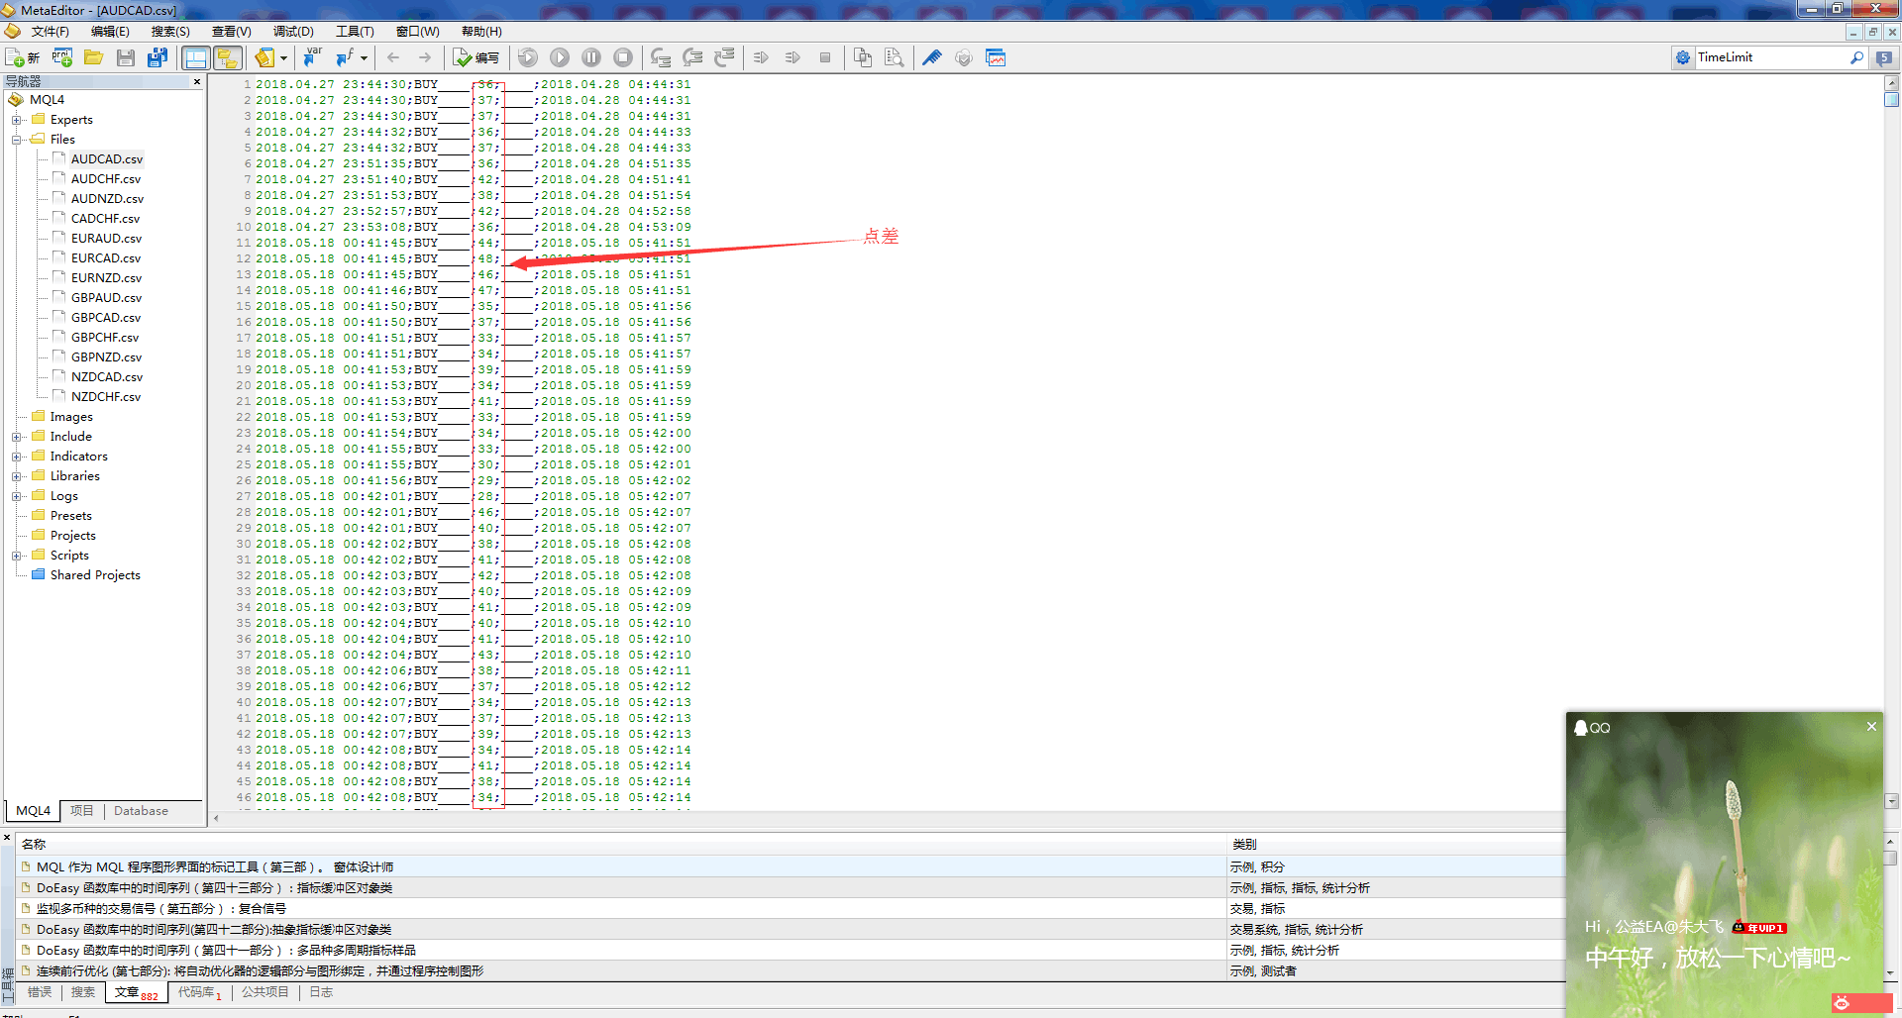Image resolution: width=1902 pixels, height=1018 pixels.
Task: Click the shield MQL5 storage icon
Action: (x=964, y=57)
